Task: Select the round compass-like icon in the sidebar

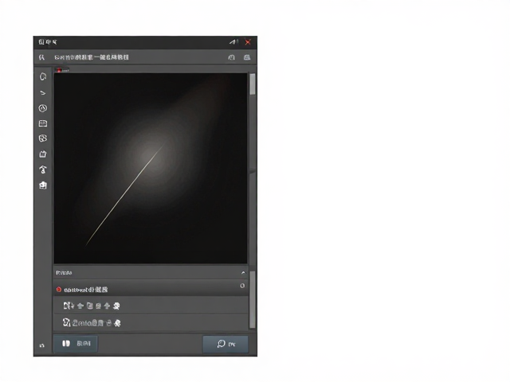Action: 43,108
